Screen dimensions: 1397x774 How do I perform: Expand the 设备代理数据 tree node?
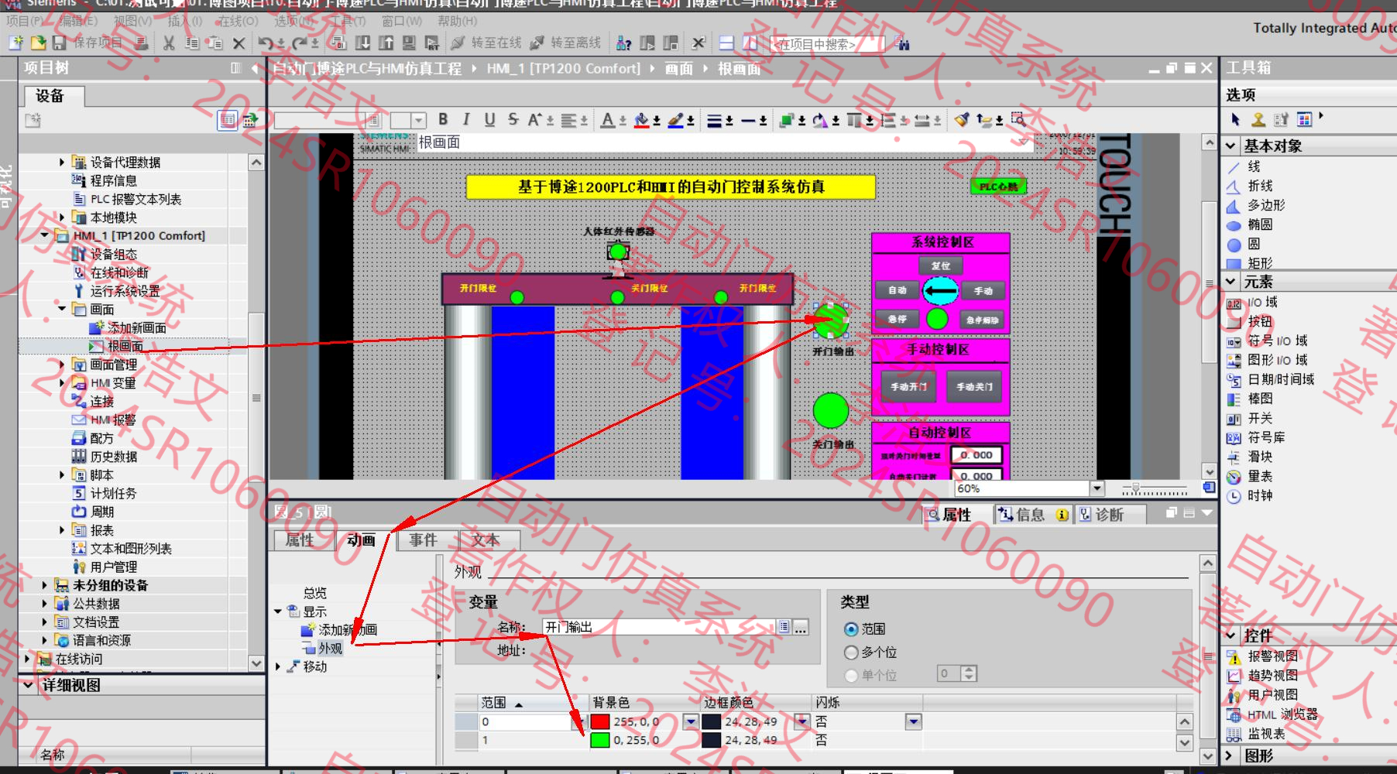click(x=62, y=162)
